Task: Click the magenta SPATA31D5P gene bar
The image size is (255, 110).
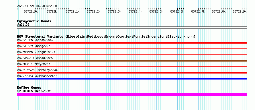Action: [132, 94]
